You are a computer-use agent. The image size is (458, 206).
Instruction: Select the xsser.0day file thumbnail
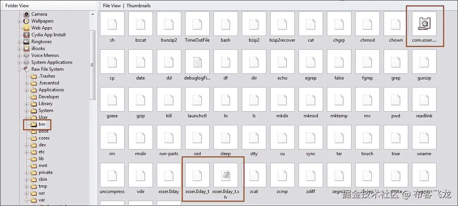click(x=169, y=175)
